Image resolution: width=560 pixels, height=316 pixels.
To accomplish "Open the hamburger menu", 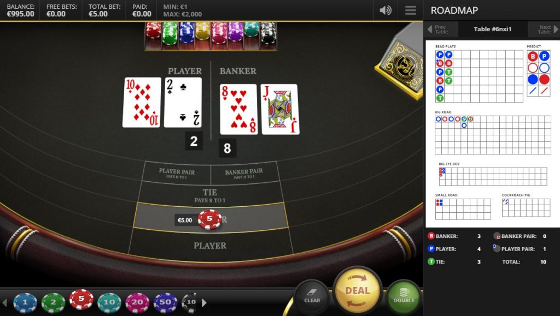I will pyautogui.click(x=410, y=10).
